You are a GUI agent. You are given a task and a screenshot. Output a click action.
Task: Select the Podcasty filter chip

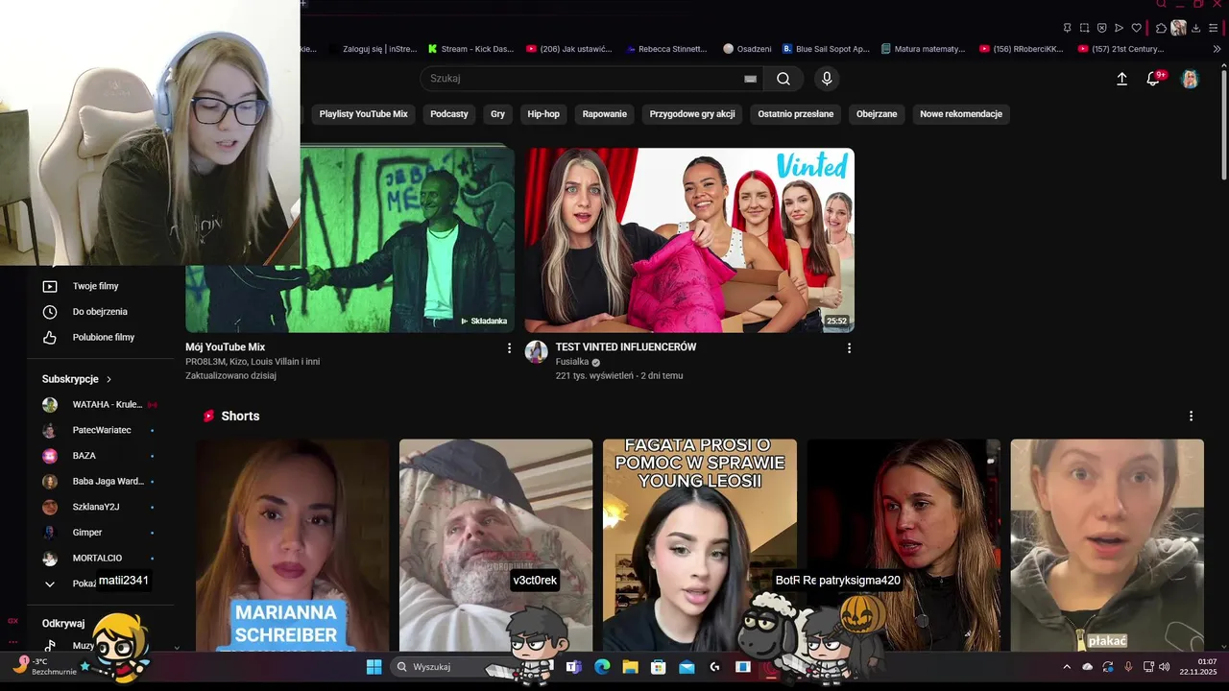449,114
